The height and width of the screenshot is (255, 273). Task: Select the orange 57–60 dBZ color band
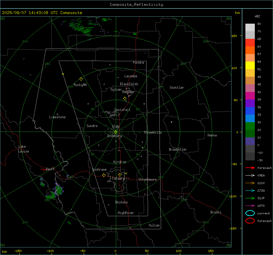[250, 50]
